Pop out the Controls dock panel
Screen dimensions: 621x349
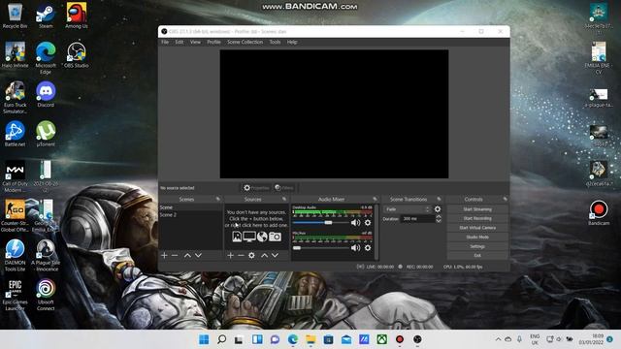[x=505, y=199]
